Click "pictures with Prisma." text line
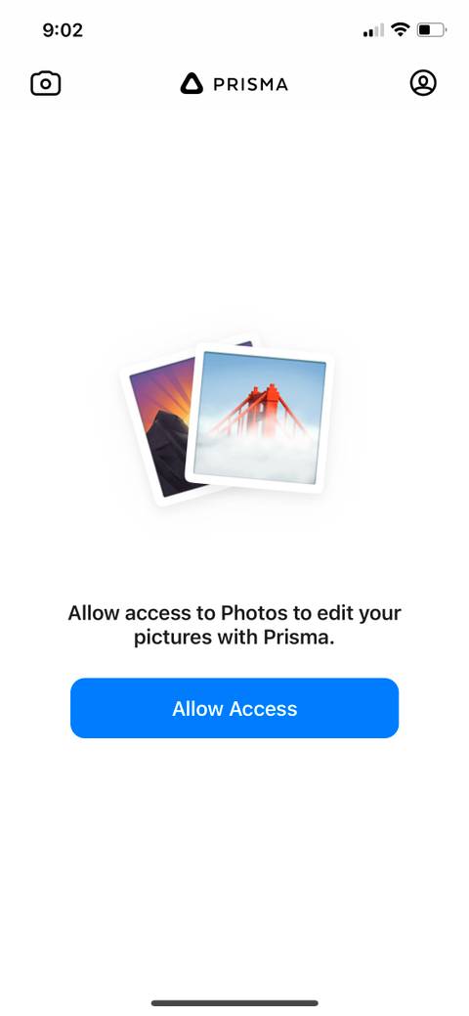 [x=234, y=637]
